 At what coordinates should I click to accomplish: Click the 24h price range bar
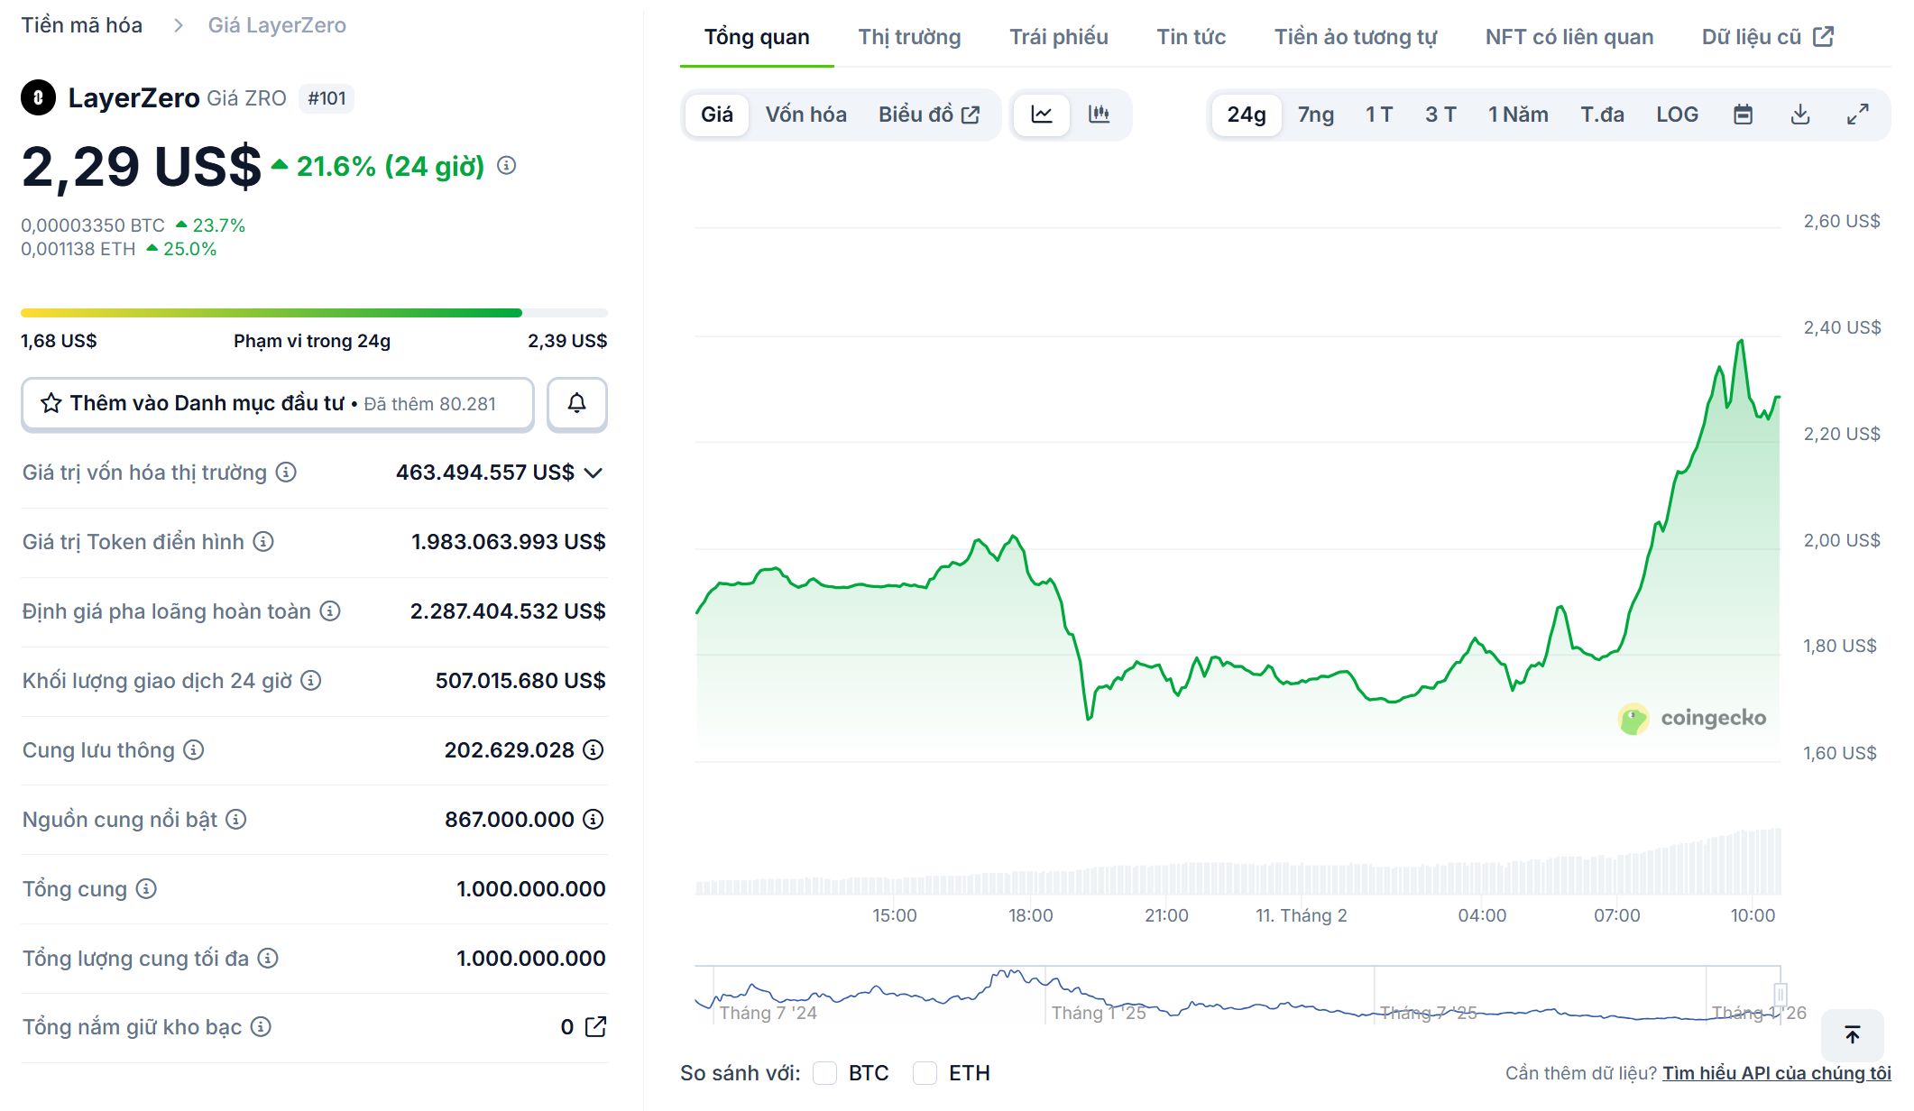click(313, 312)
